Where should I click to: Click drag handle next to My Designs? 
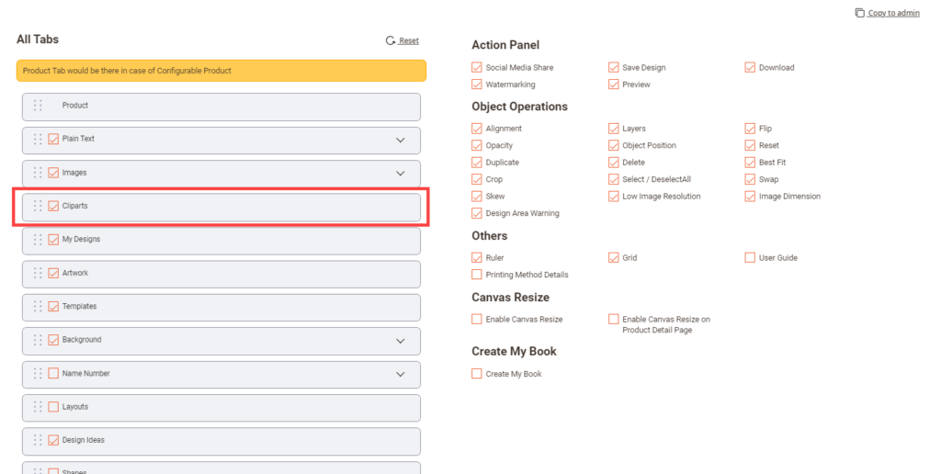point(38,240)
